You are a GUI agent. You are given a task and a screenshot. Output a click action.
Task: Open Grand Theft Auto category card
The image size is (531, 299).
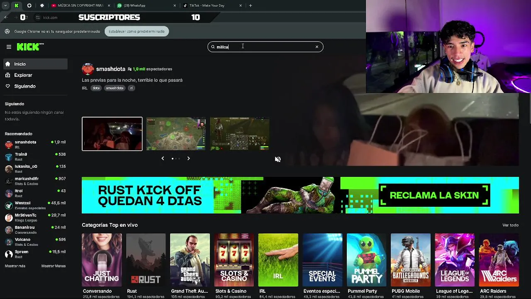click(x=190, y=260)
